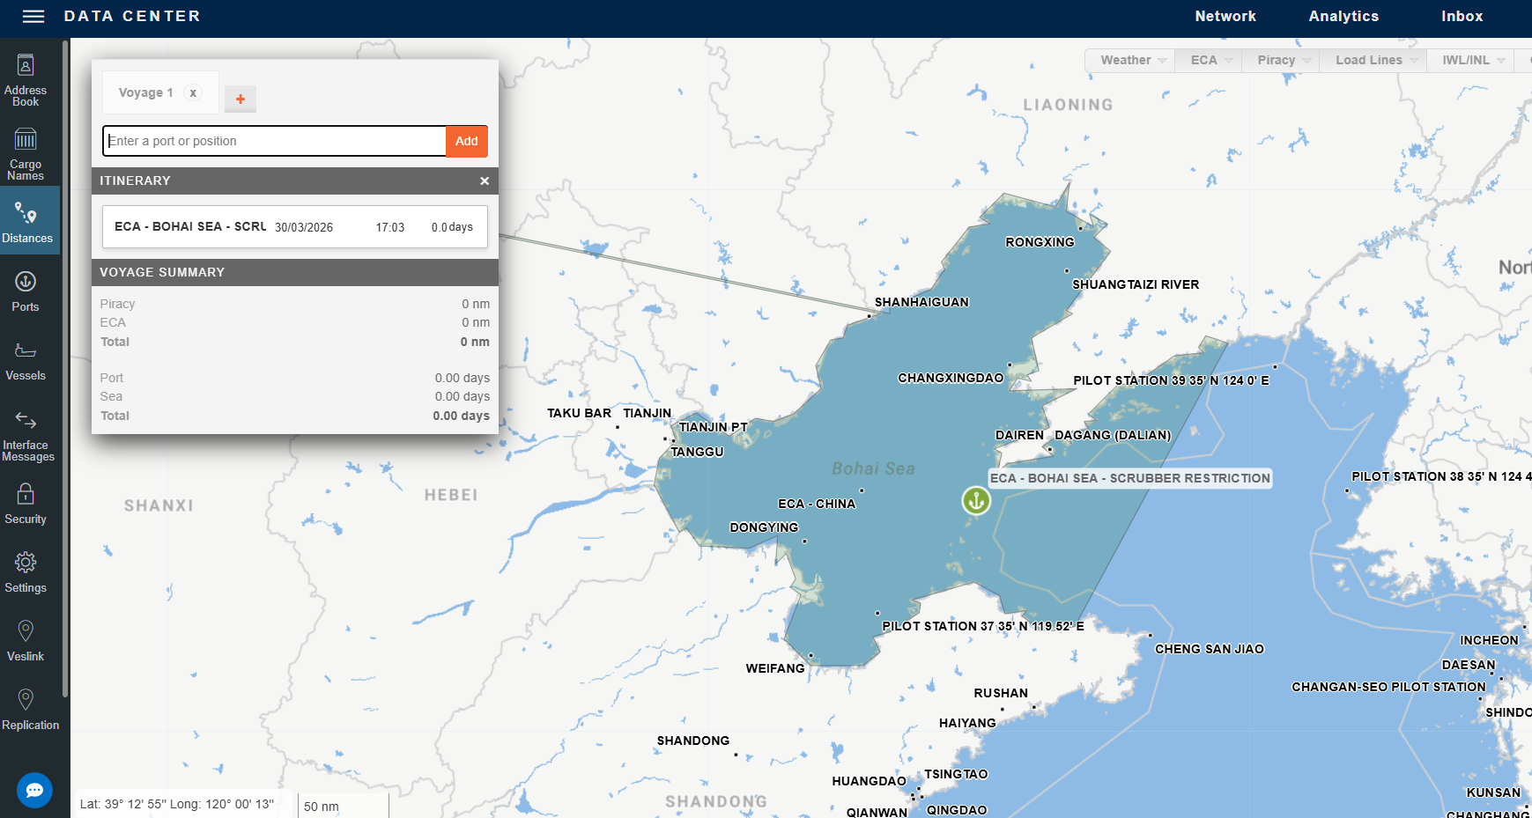Open the Address Book panel

(x=26, y=79)
